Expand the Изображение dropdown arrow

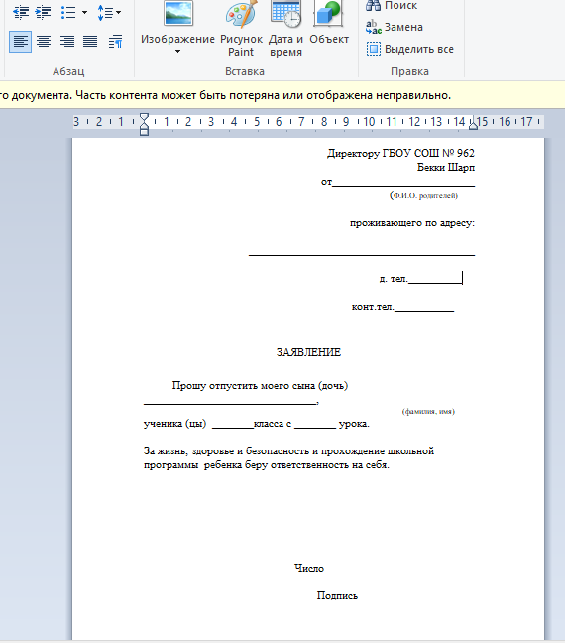[x=177, y=52]
